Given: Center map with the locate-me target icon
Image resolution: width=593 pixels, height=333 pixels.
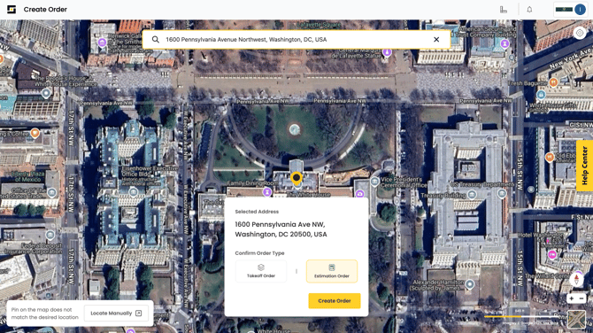Looking at the screenshot, I should pos(580,33).
